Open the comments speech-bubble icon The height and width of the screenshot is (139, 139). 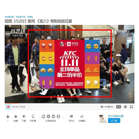pos(71,116)
